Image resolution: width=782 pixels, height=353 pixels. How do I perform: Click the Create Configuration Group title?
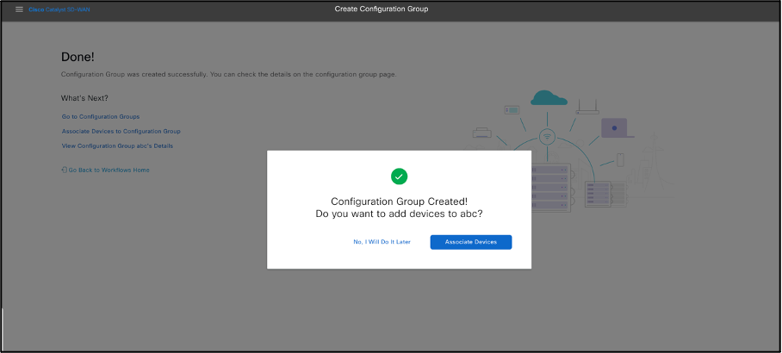point(382,9)
